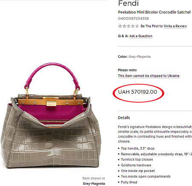Click the Fendi brand heading

click(128, 3)
